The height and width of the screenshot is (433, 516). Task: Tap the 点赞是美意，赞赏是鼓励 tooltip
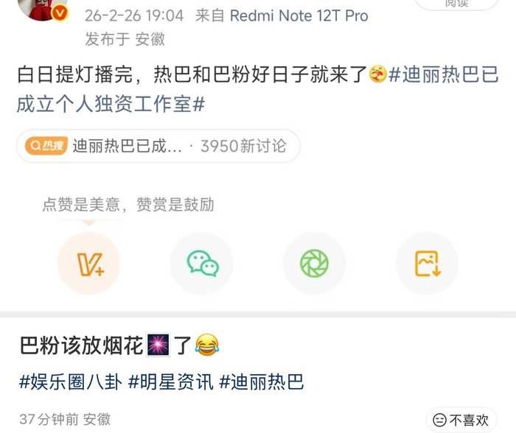(x=128, y=205)
